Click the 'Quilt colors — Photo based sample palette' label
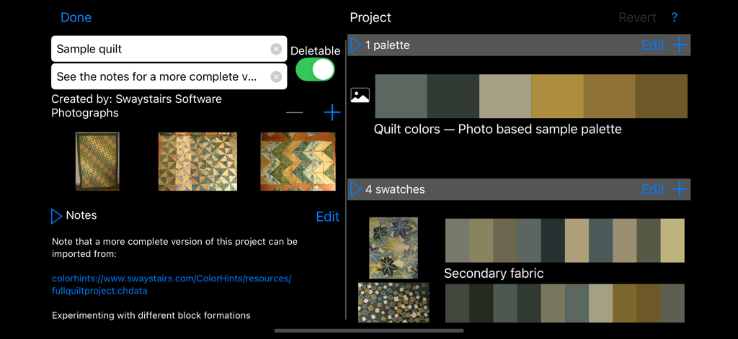The width and height of the screenshot is (738, 339). (x=498, y=129)
